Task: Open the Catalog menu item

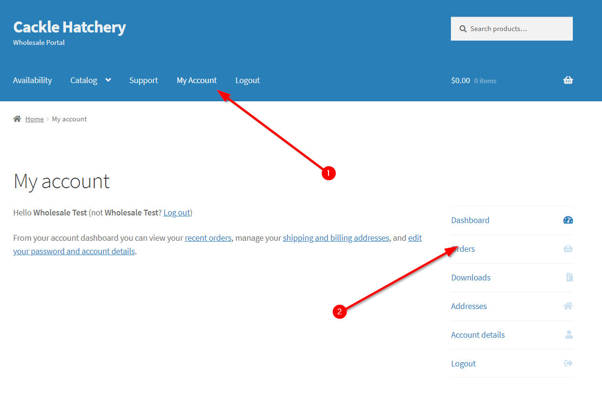Action: point(84,80)
